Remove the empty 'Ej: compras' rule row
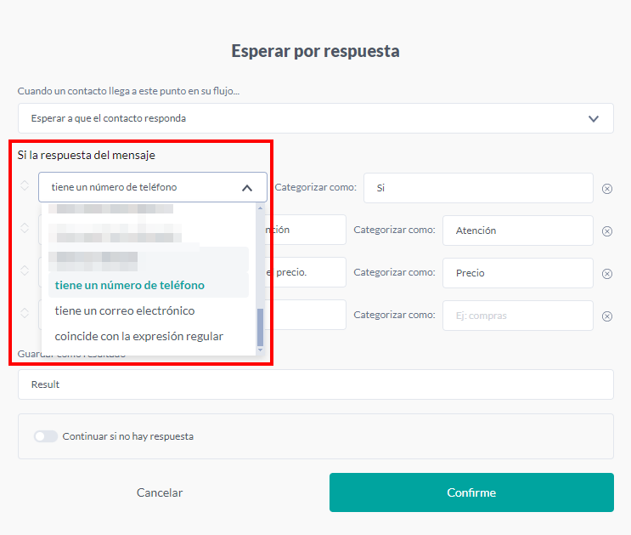 tap(607, 316)
